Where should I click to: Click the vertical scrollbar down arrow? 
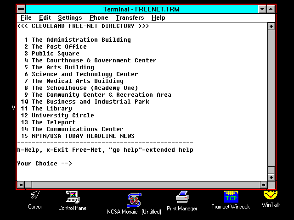(x=271, y=177)
